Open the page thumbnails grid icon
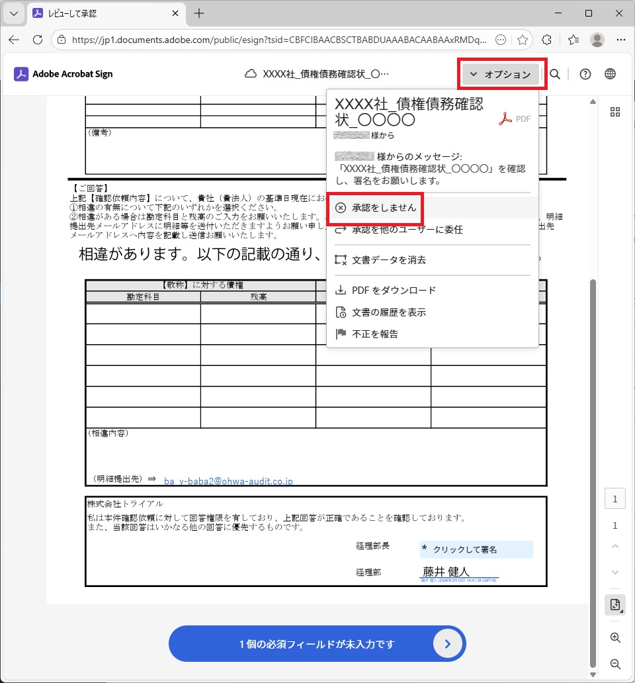 pyautogui.click(x=615, y=112)
